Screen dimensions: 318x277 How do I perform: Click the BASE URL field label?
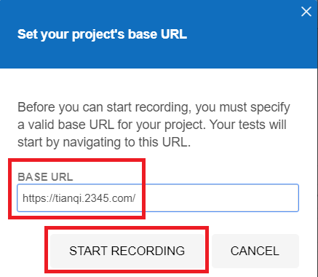coord(45,176)
